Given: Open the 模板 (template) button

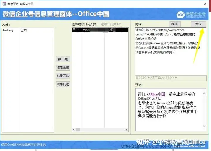Looking at the screenshot, I should coord(175,24).
